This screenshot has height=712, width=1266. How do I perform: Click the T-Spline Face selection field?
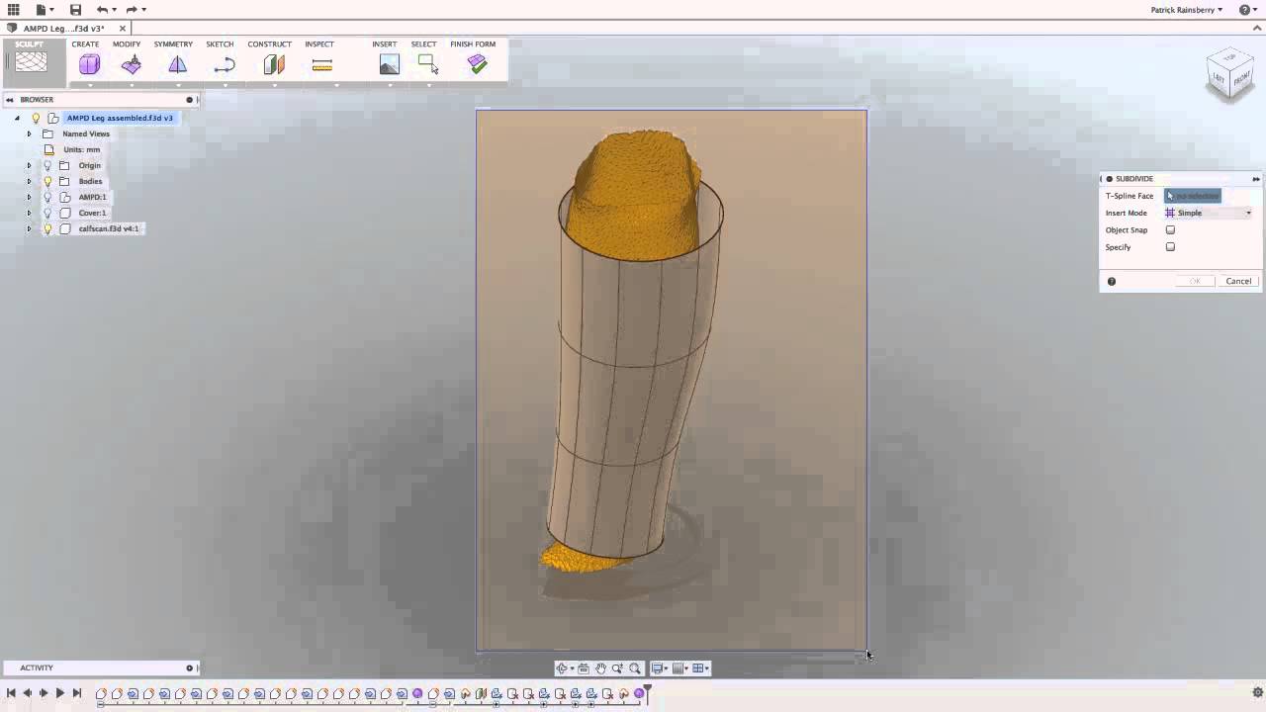(x=1193, y=196)
